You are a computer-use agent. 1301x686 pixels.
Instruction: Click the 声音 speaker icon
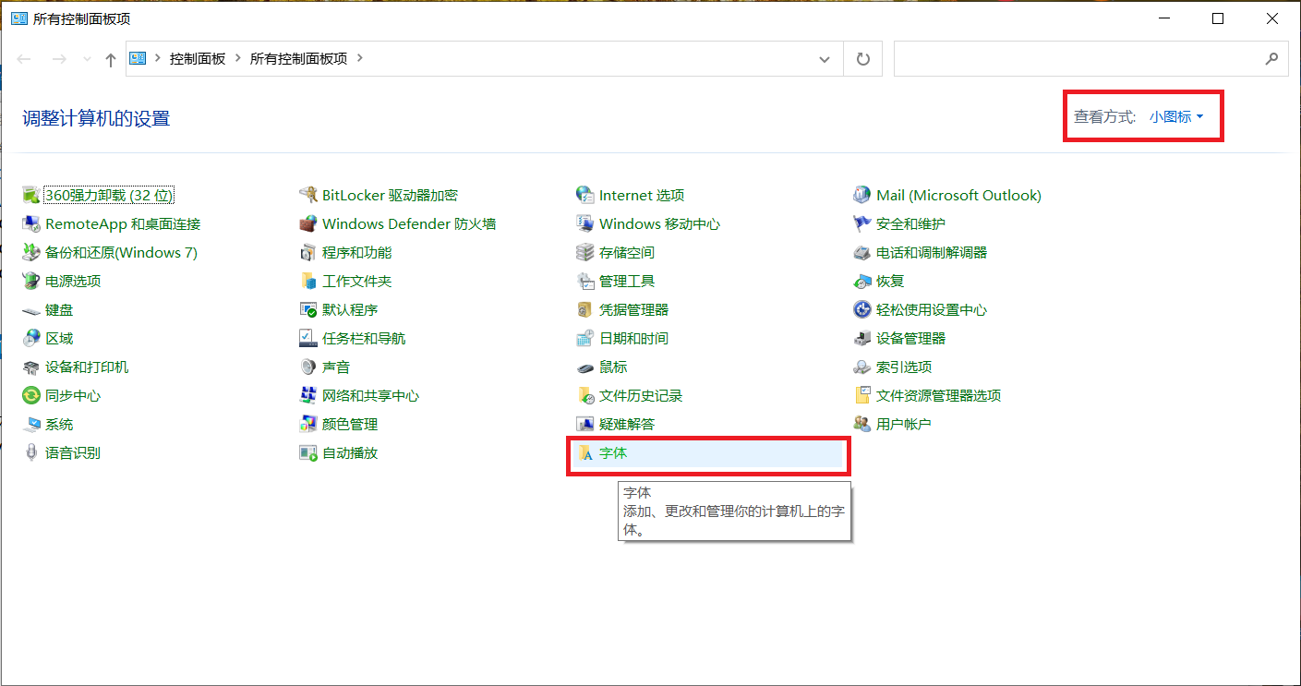tap(308, 367)
